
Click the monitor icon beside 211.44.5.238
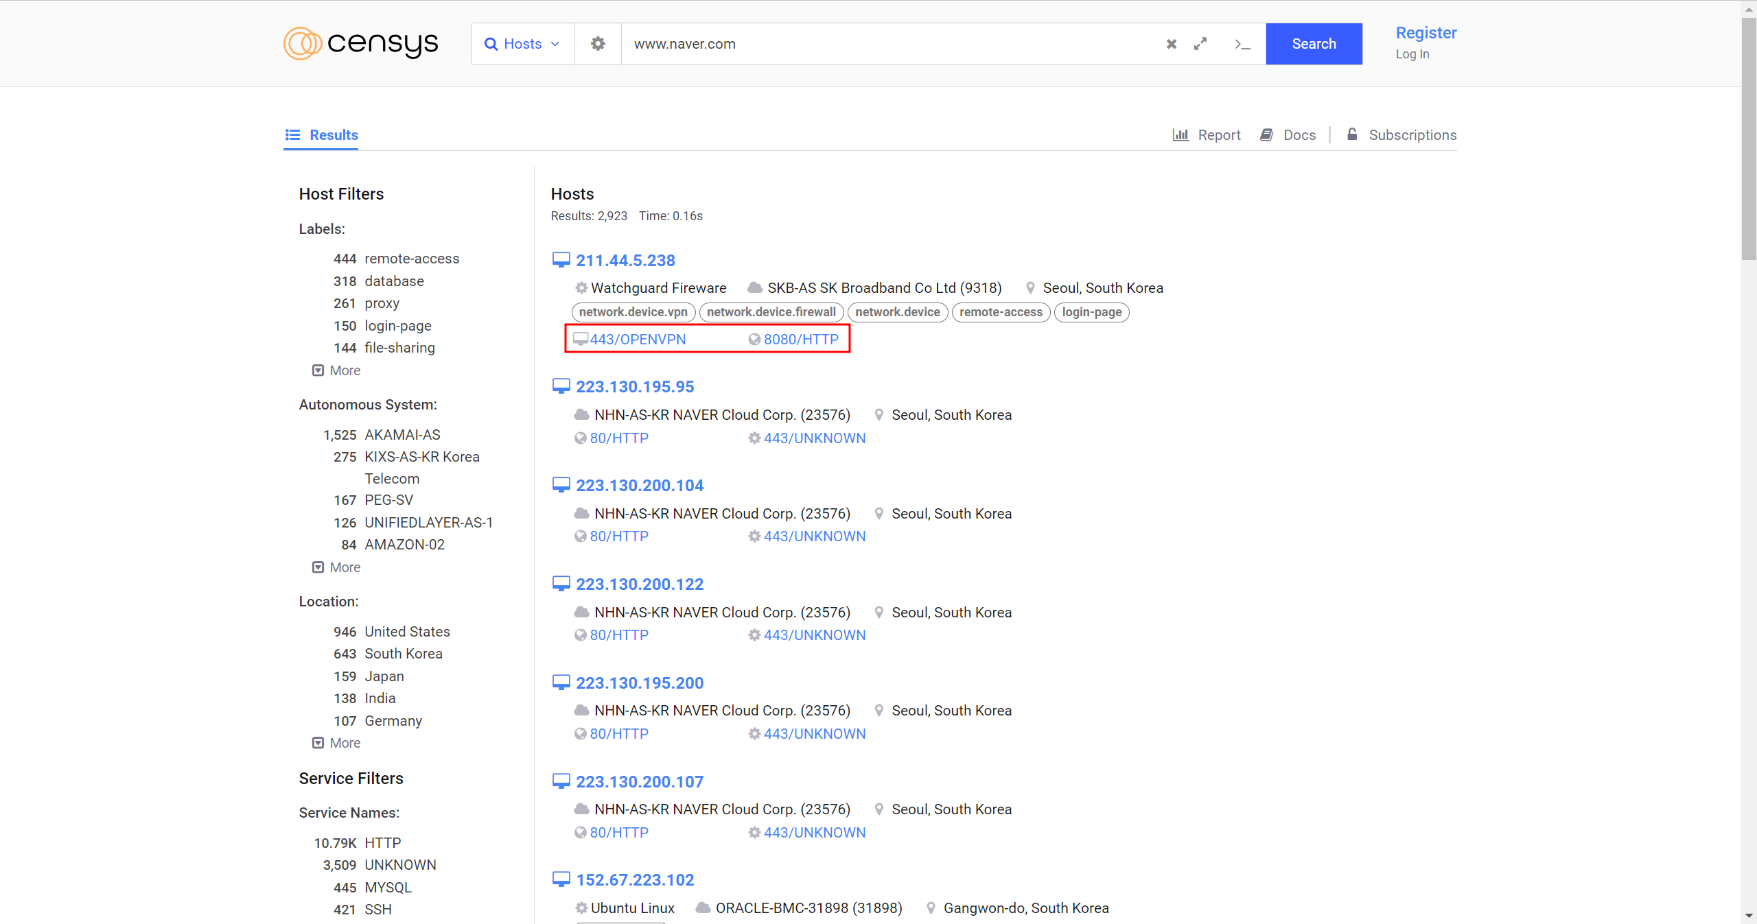[561, 260]
